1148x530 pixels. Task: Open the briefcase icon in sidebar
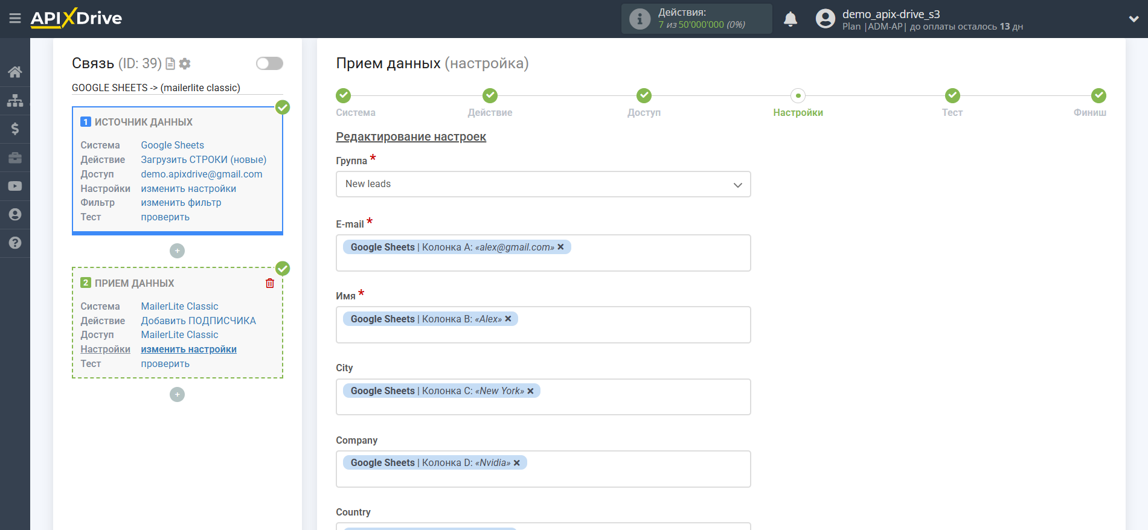pyautogui.click(x=15, y=158)
